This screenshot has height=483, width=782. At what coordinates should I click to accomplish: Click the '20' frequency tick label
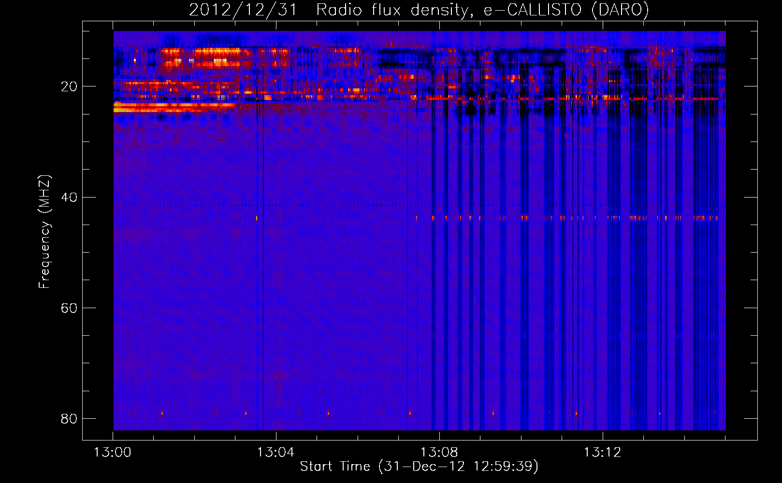(x=69, y=86)
